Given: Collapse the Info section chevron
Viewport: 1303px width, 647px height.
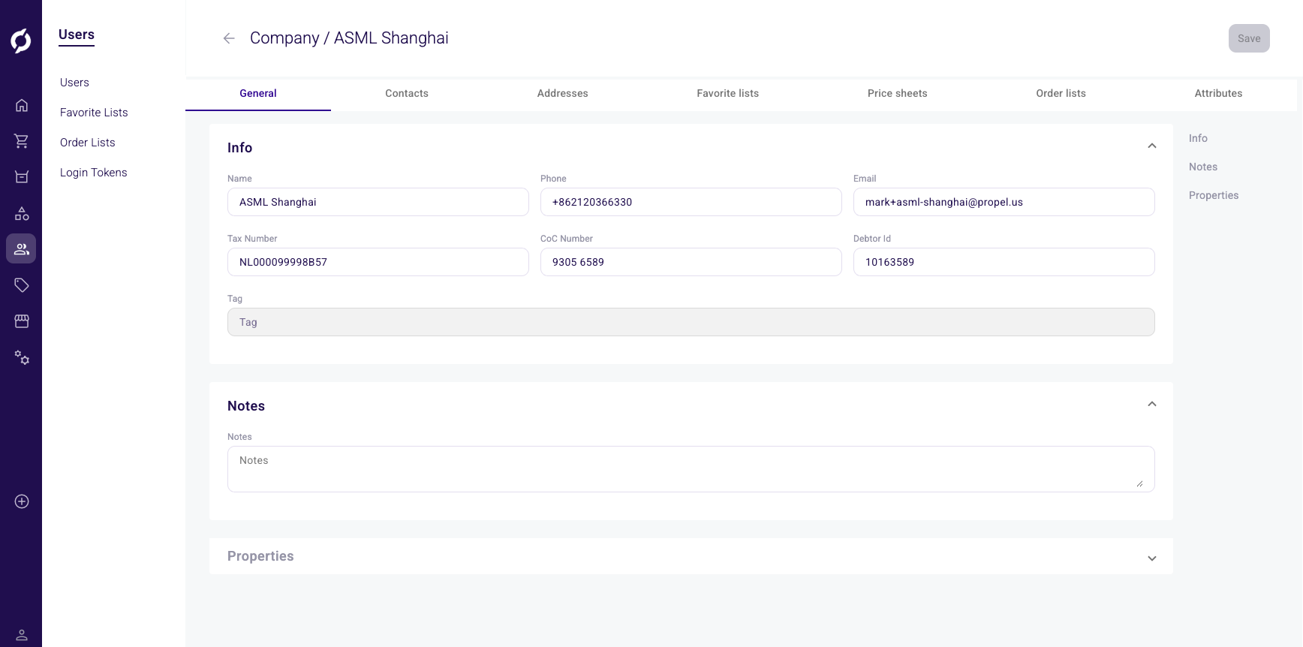Looking at the screenshot, I should point(1152,146).
